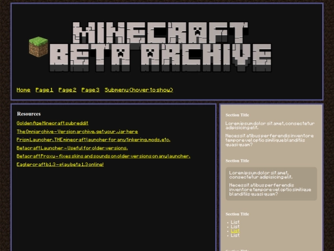Open the Betacraft Proxy link
Viewport: 334px width, 251px height.
pos(103,156)
